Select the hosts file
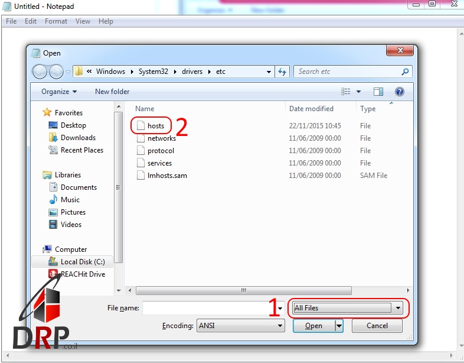The height and width of the screenshot is (363, 464). (156, 126)
